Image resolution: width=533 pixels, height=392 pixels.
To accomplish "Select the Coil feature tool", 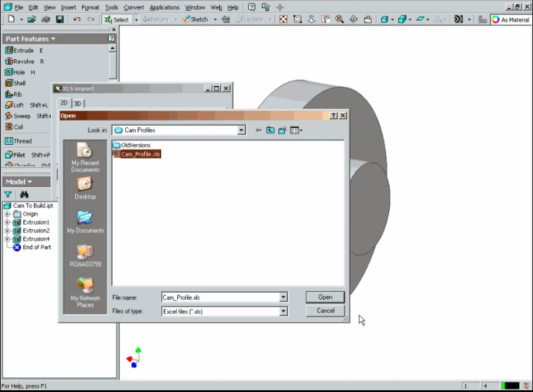I will [14, 127].
